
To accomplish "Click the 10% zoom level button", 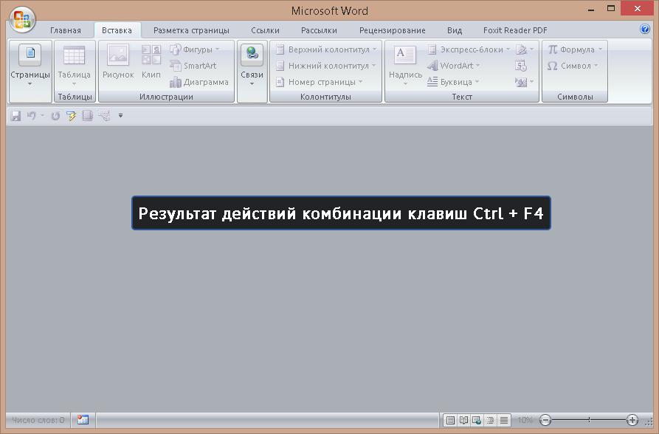I will (x=525, y=420).
